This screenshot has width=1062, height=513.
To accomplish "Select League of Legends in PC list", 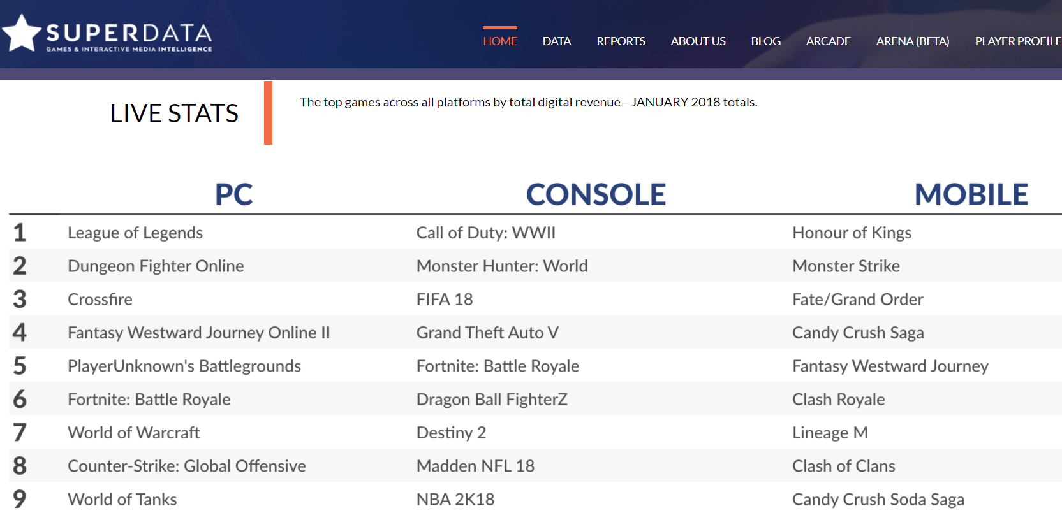I will (135, 233).
